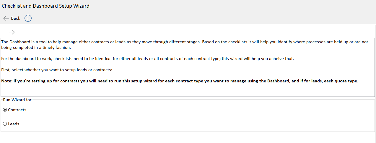Click the blank panel below the Leads option box
This screenshot has width=376, height=143.
tap(188, 137)
